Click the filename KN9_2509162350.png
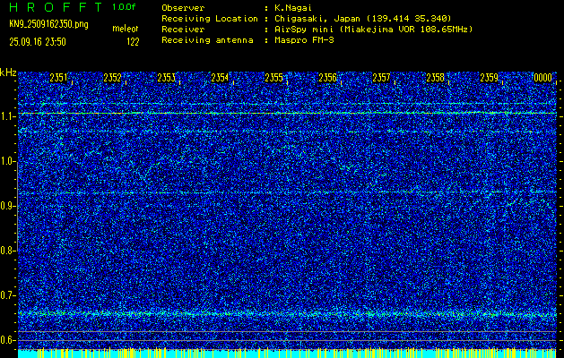Viewport: 564px width, 358px height. click(48, 24)
